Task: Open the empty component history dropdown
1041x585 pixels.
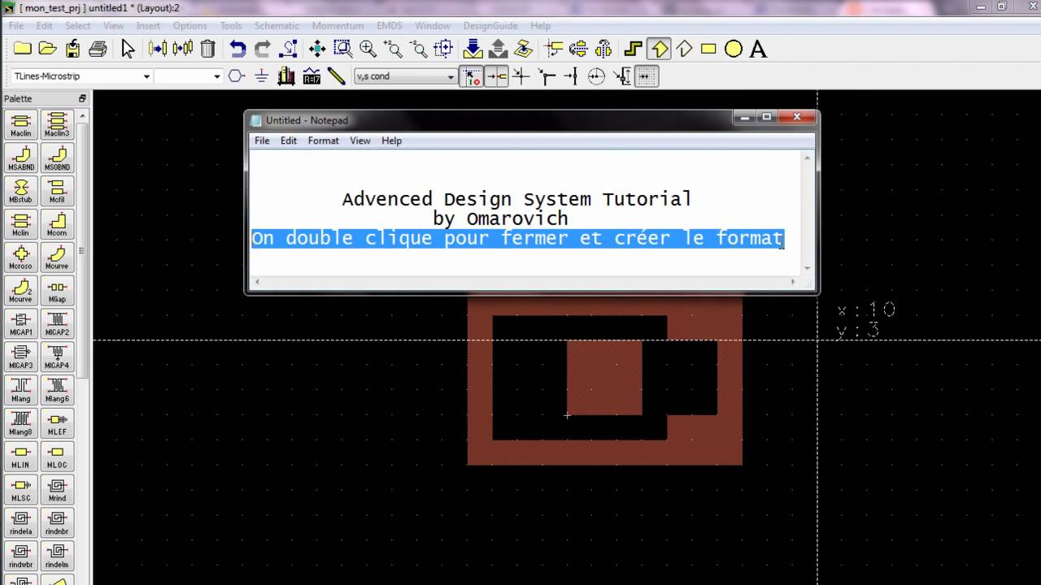Action: 216,76
